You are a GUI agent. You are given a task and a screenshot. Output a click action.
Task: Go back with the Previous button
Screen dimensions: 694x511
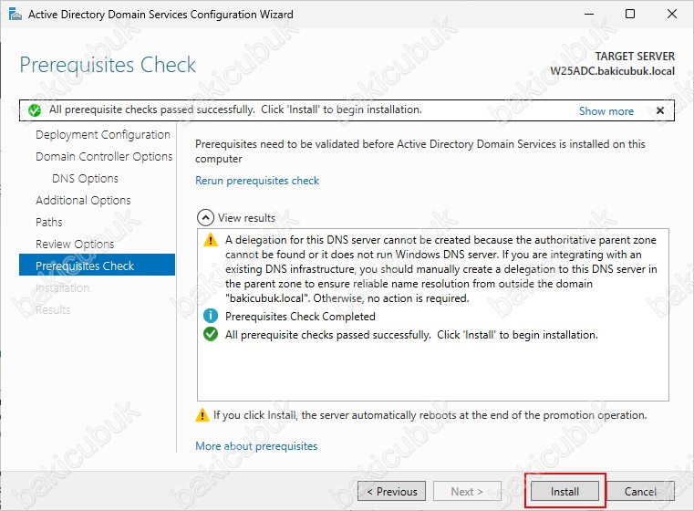tap(392, 492)
